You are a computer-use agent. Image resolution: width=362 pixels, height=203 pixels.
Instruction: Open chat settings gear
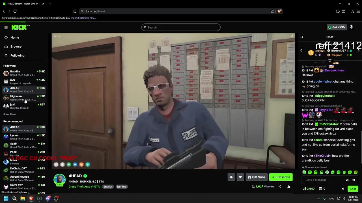coord(343,189)
